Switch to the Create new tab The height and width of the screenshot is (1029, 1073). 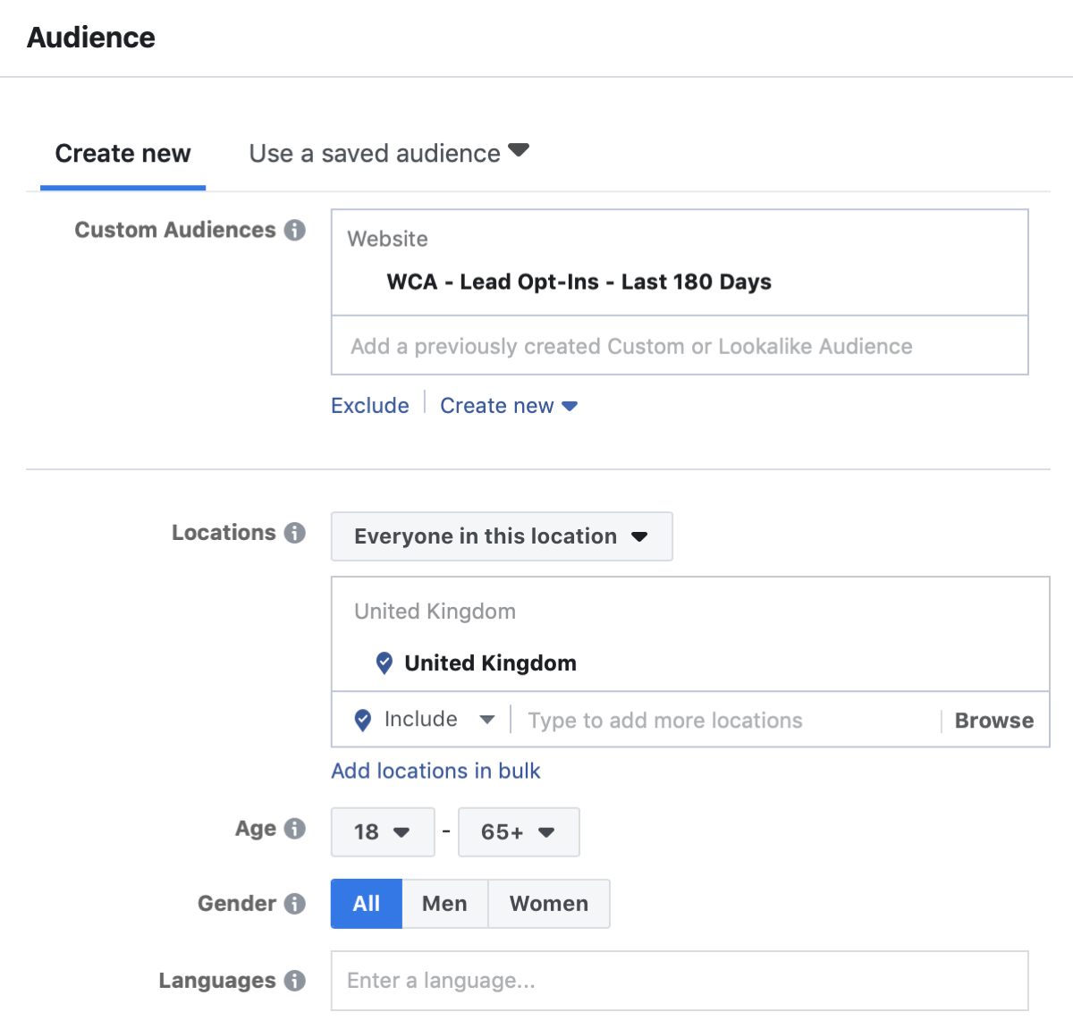[123, 154]
